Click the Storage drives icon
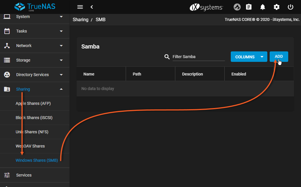The height and width of the screenshot is (187, 301). (7, 60)
